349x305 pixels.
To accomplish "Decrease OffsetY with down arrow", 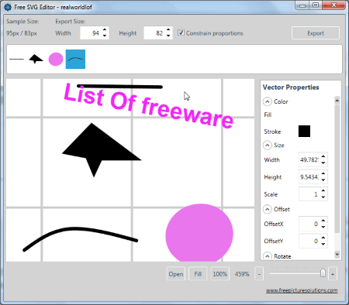I will 323,244.
